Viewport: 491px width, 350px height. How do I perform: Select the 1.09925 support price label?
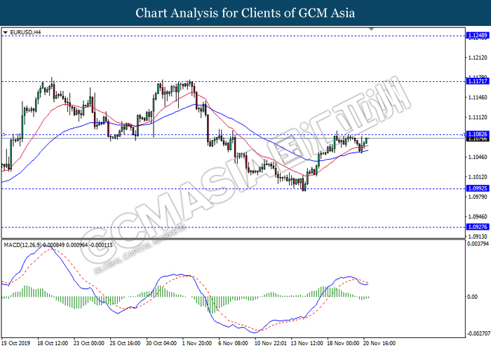tap(477, 188)
